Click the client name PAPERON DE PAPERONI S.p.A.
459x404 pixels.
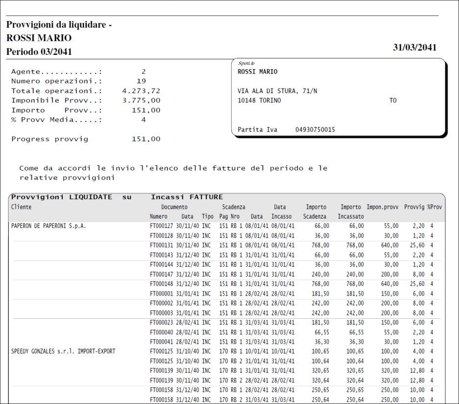coord(48,226)
